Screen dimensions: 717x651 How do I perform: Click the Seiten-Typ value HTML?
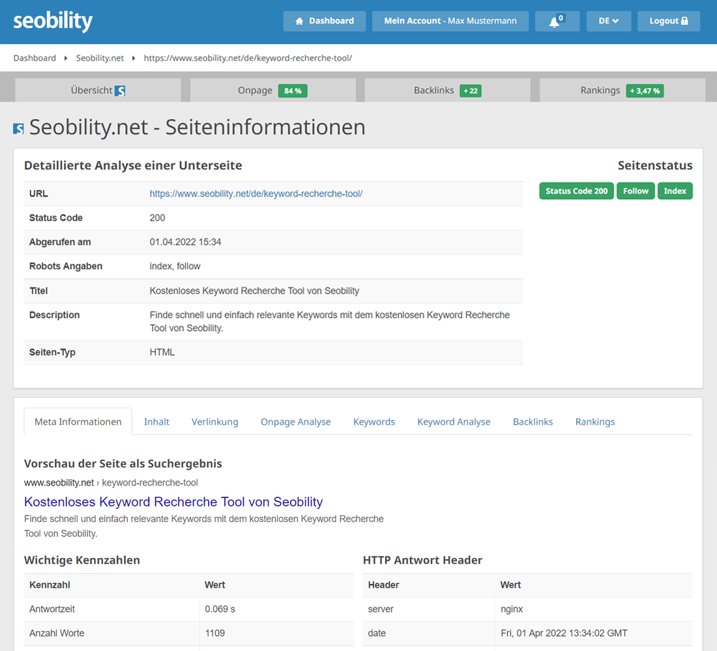point(162,352)
